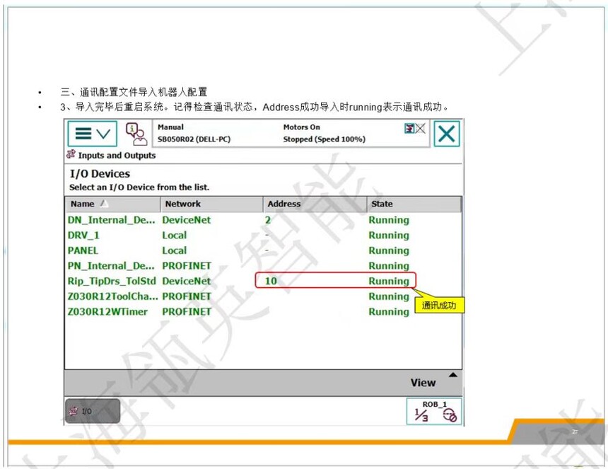The image size is (608, 469).
Task: Close the Inputs and Outputs window
Action: click(x=446, y=134)
